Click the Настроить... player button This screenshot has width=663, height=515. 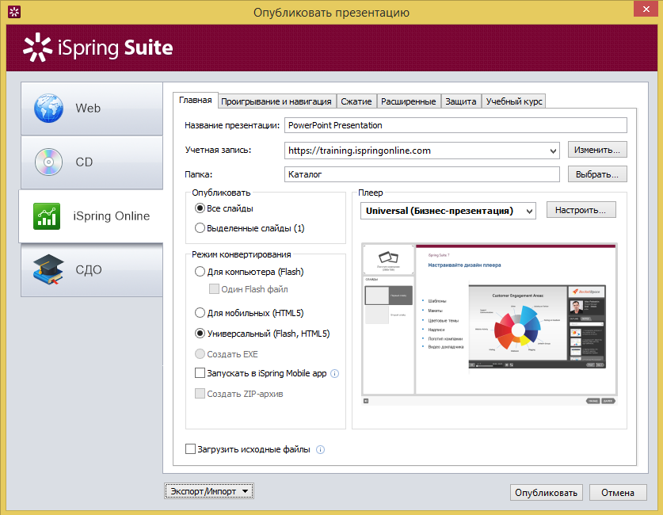coord(581,210)
